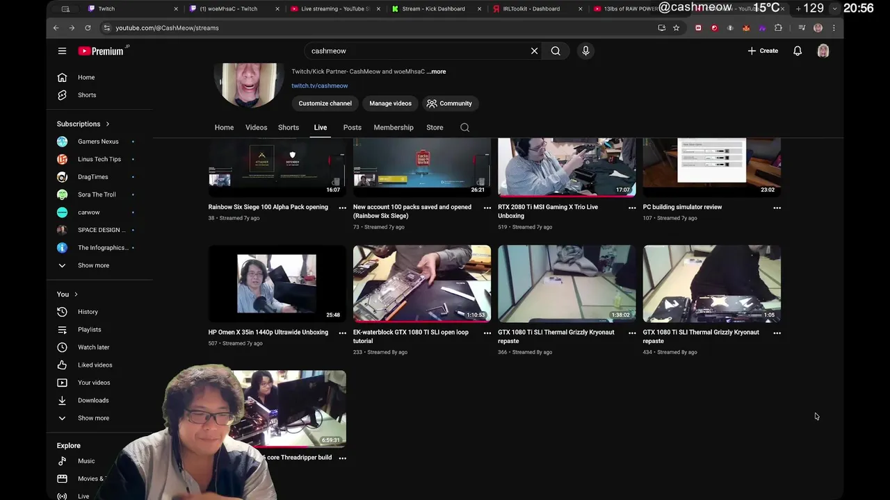Screen dimensions: 890x500
Task: Select the Live tab
Action: 321,128
